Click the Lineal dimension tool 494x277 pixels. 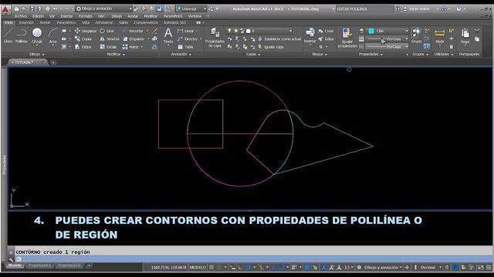tap(186, 31)
